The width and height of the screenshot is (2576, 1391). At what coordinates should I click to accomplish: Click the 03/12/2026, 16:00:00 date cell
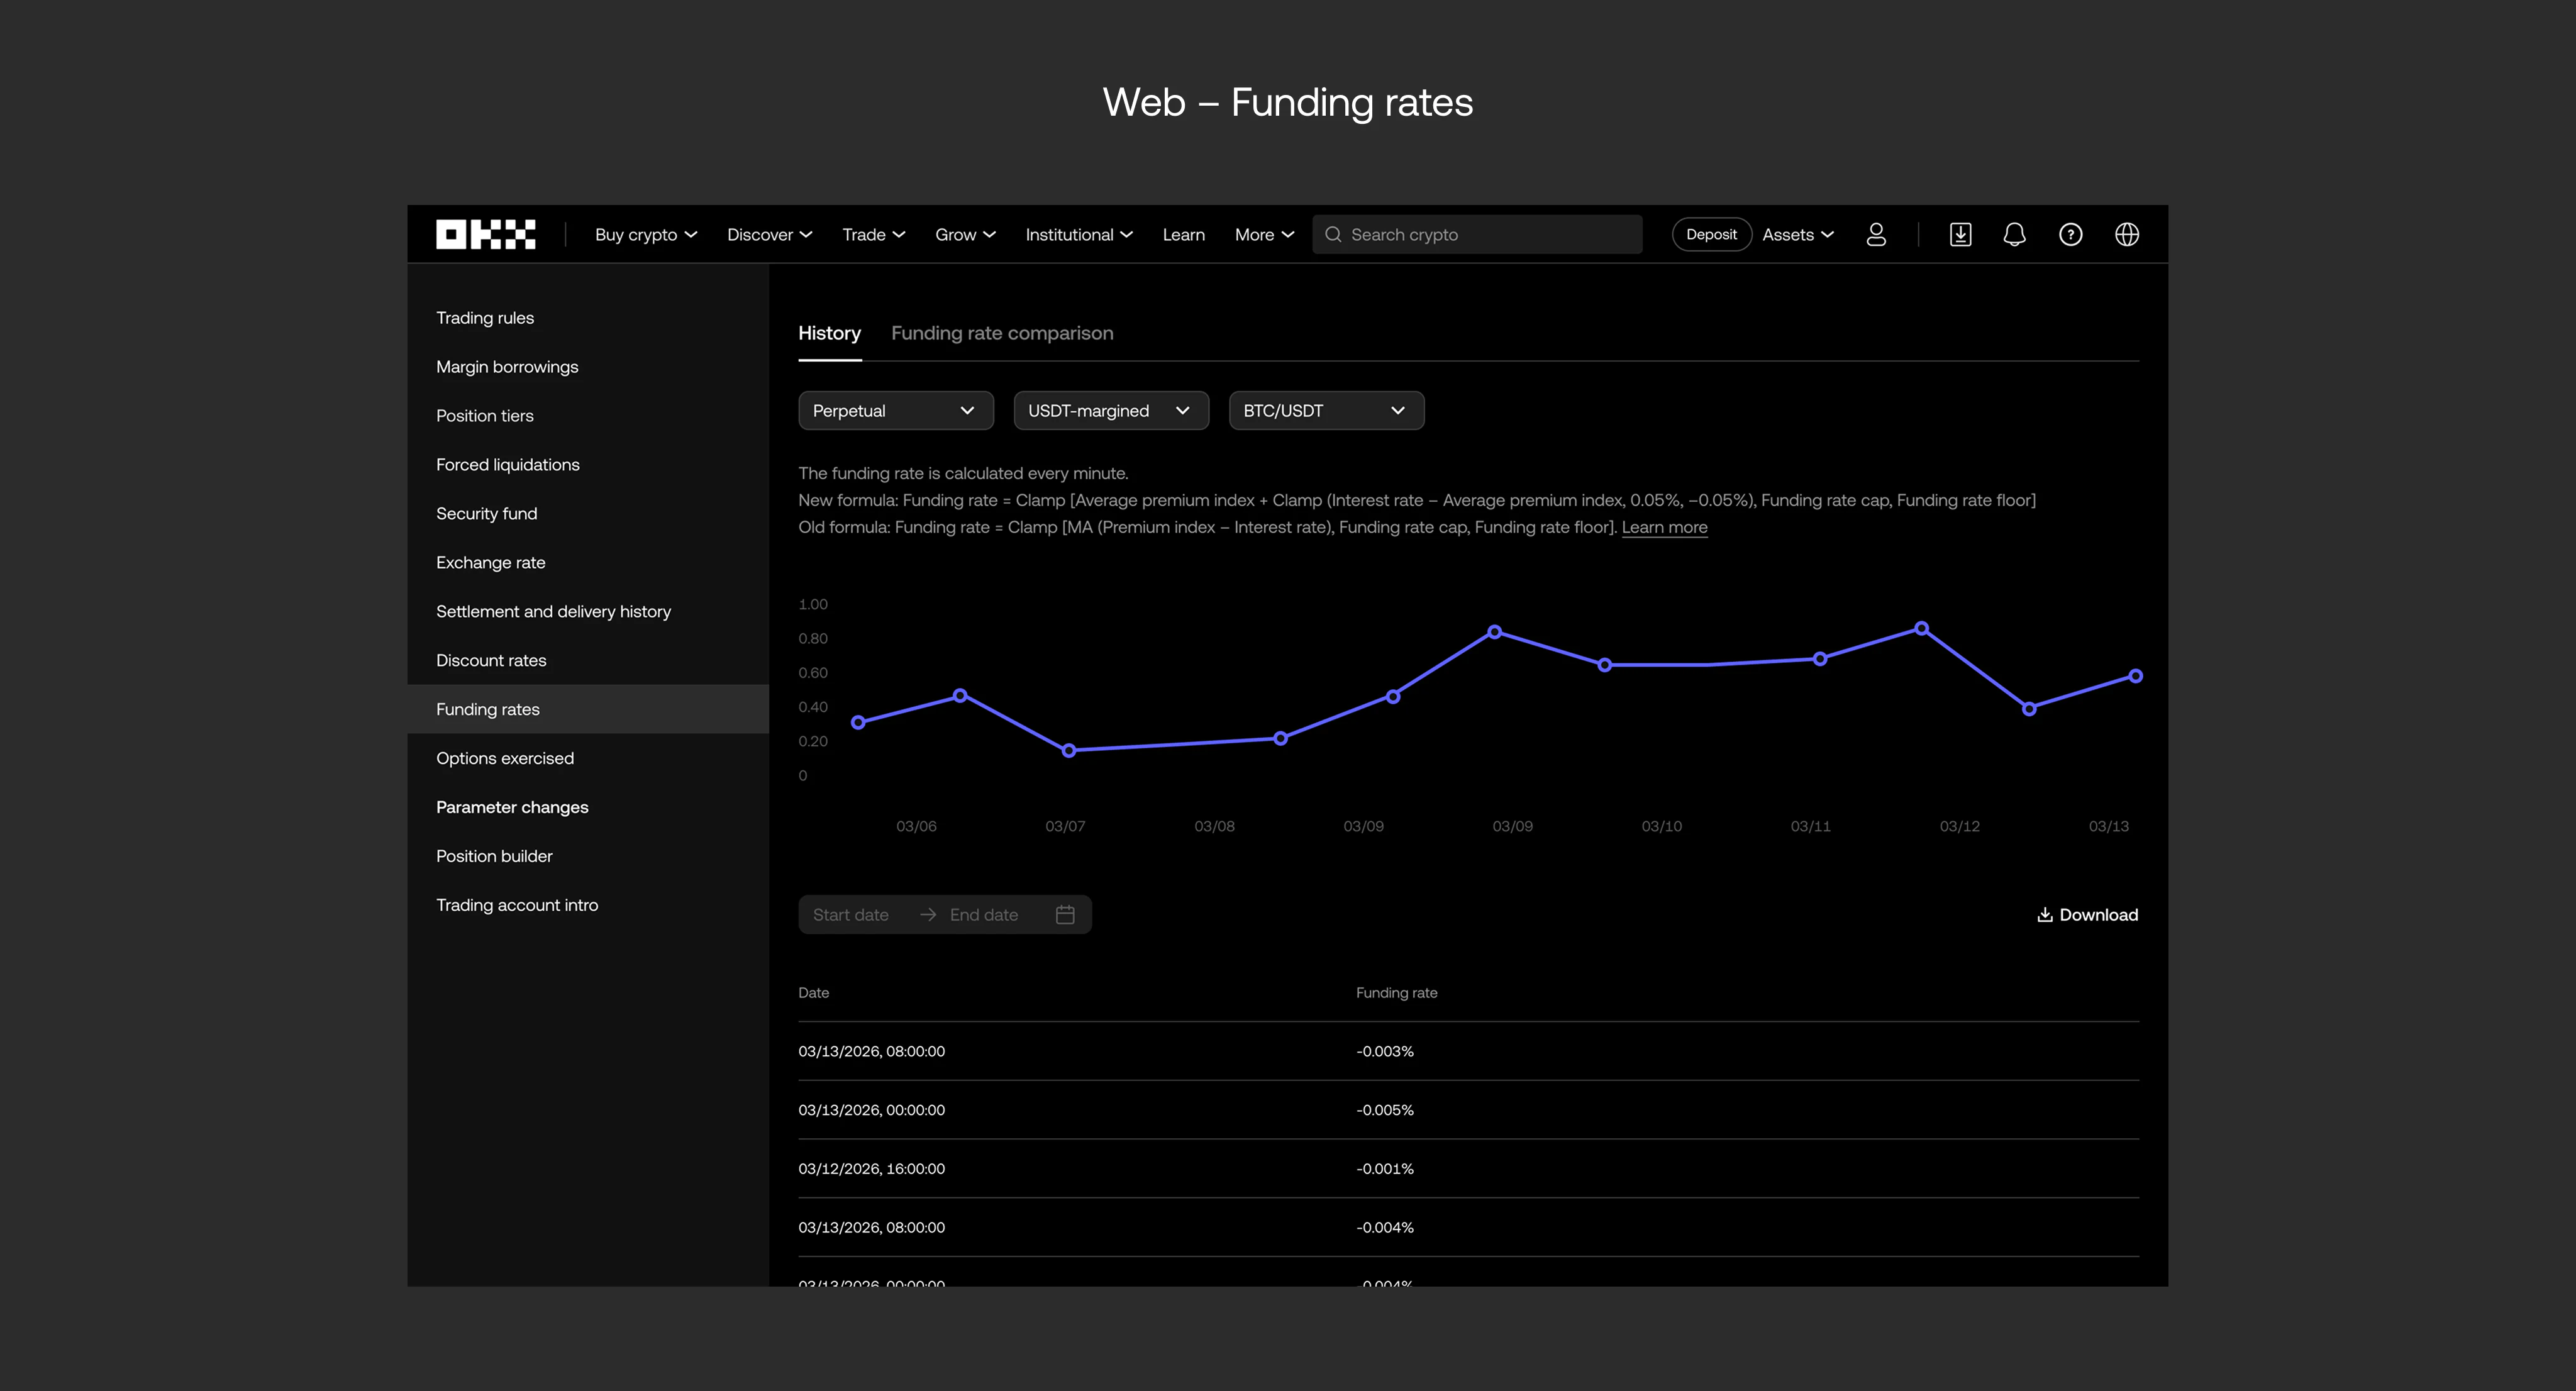(871, 1168)
